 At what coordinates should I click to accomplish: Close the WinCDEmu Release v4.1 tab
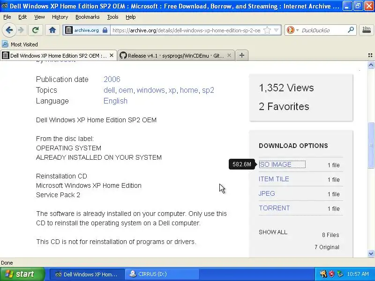tap(229, 55)
